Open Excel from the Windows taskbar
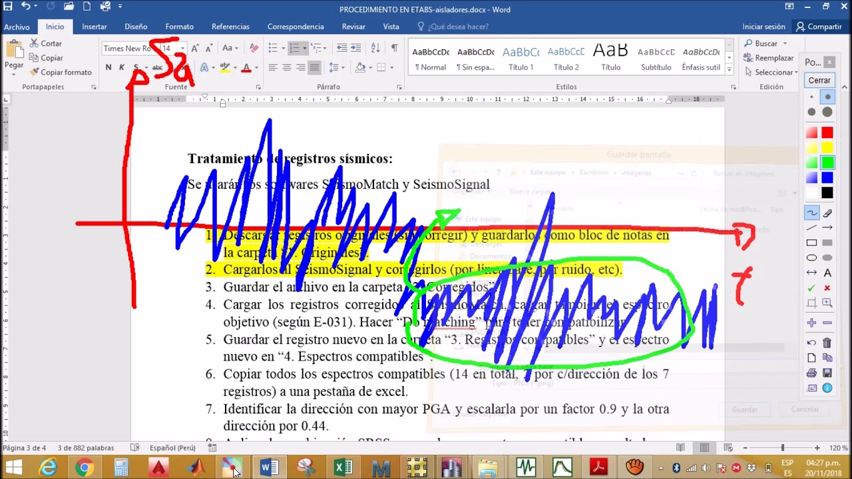Image resolution: width=852 pixels, height=479 pixels. tap(343, 468)
